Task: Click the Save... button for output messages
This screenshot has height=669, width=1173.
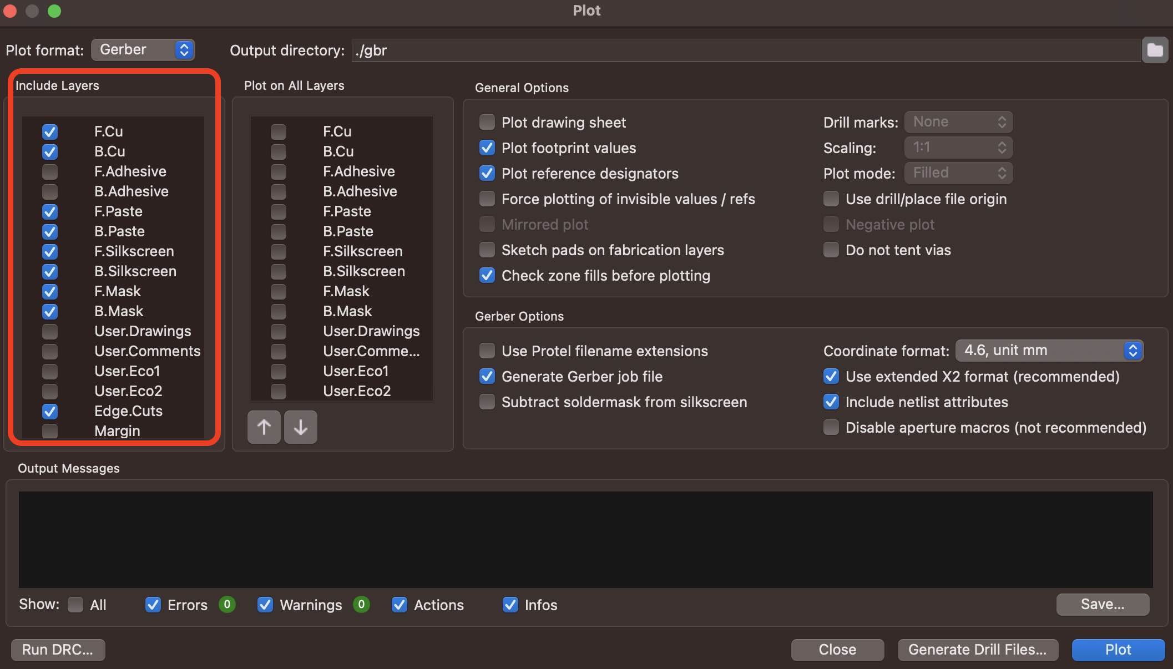Action: click(x=1103, y=604)
